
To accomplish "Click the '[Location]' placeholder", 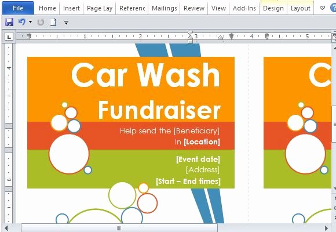I will [x=202, y=142].
